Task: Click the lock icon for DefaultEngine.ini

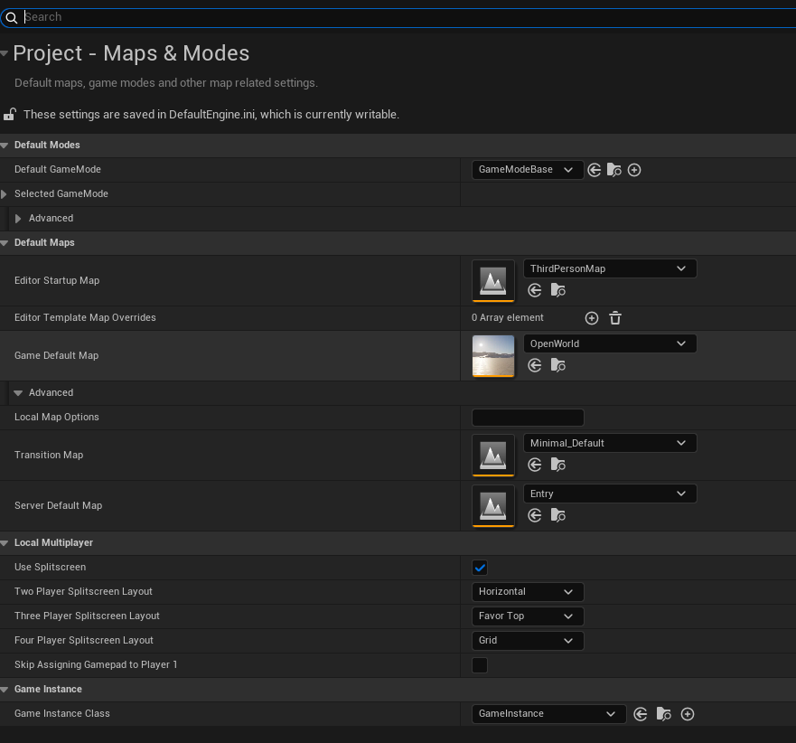Action: [10, 115]
